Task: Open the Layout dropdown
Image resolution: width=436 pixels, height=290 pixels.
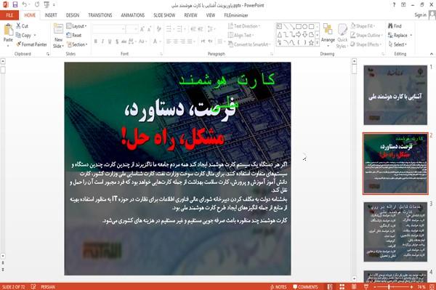Action: [76, 26]
